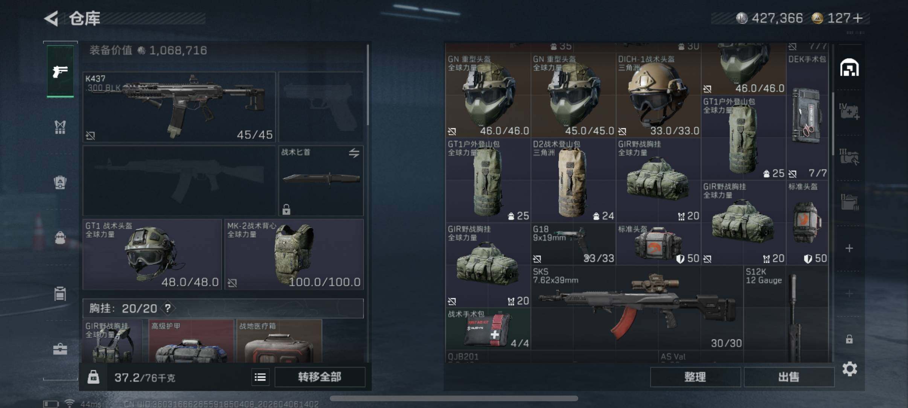The image size is (908, 408).
Task: Toggle the storage lock icon on right sidebar
Action: tap(849, 339)
